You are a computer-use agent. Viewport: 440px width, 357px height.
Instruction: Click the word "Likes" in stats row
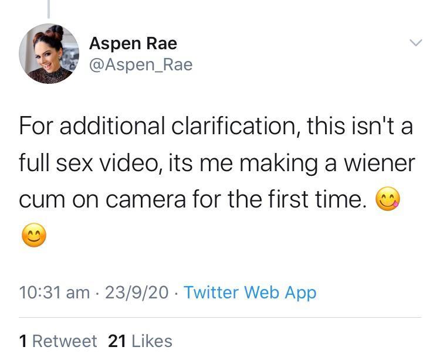pyautogui.click(x=152, y=341)
